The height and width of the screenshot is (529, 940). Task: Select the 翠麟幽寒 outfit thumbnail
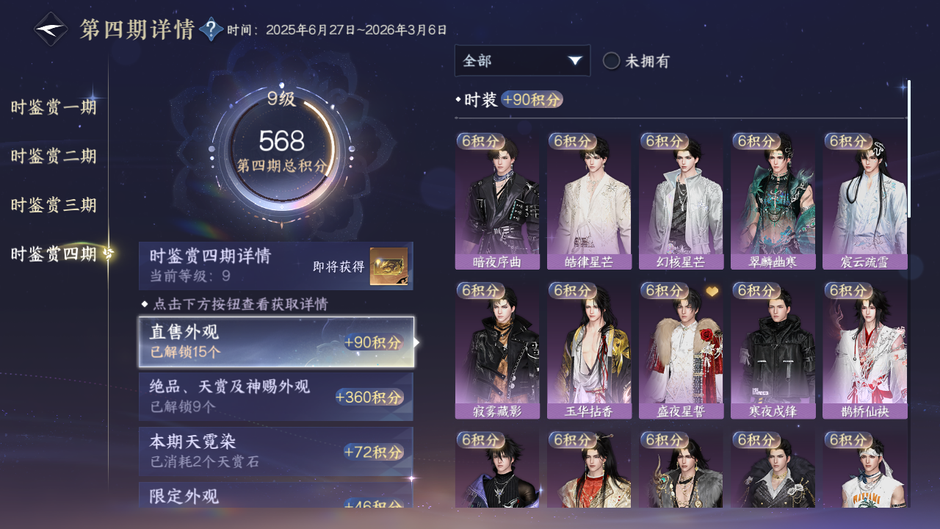(773, 201)
